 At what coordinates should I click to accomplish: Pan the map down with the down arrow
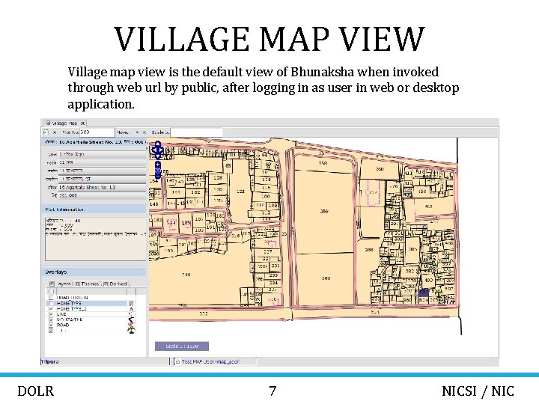157,156
